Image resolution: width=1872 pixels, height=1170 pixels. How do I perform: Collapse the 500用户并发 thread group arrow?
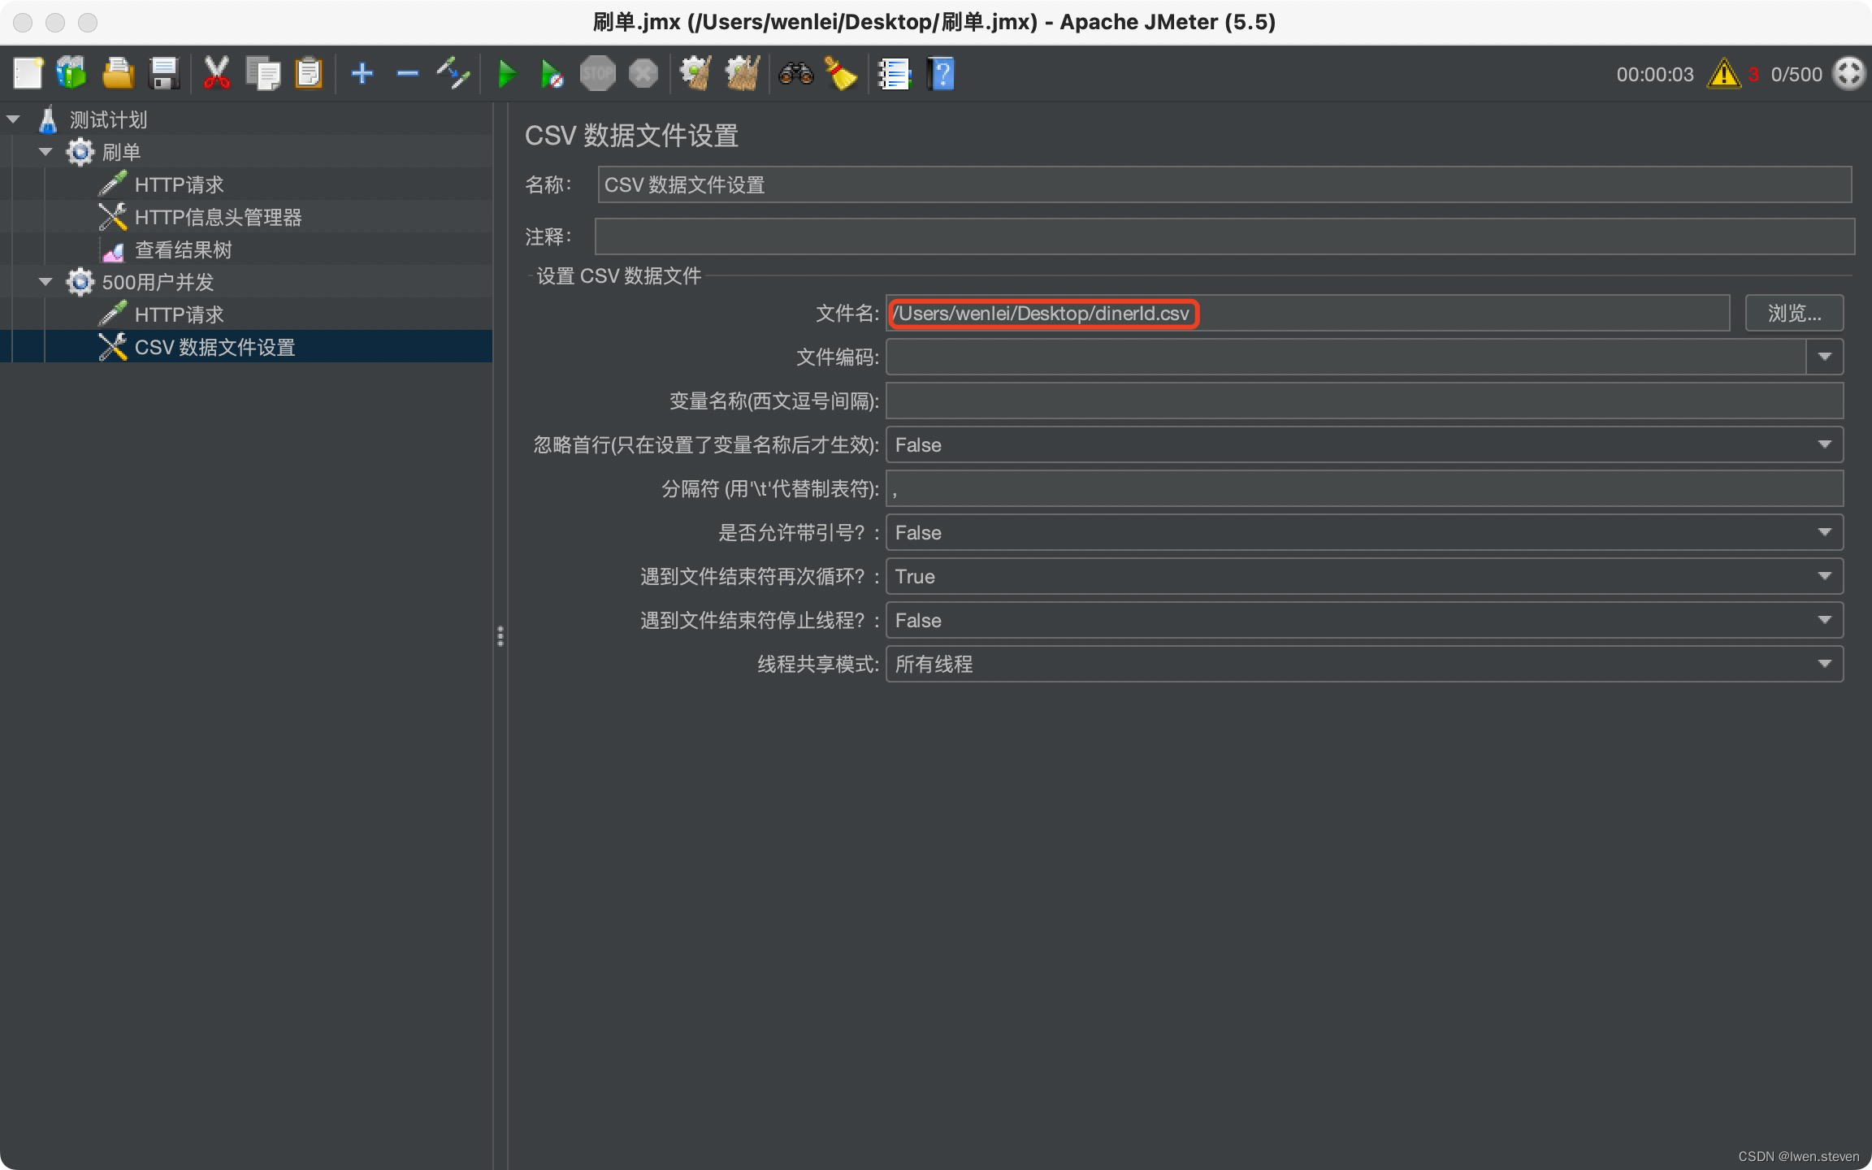(45, 282)
